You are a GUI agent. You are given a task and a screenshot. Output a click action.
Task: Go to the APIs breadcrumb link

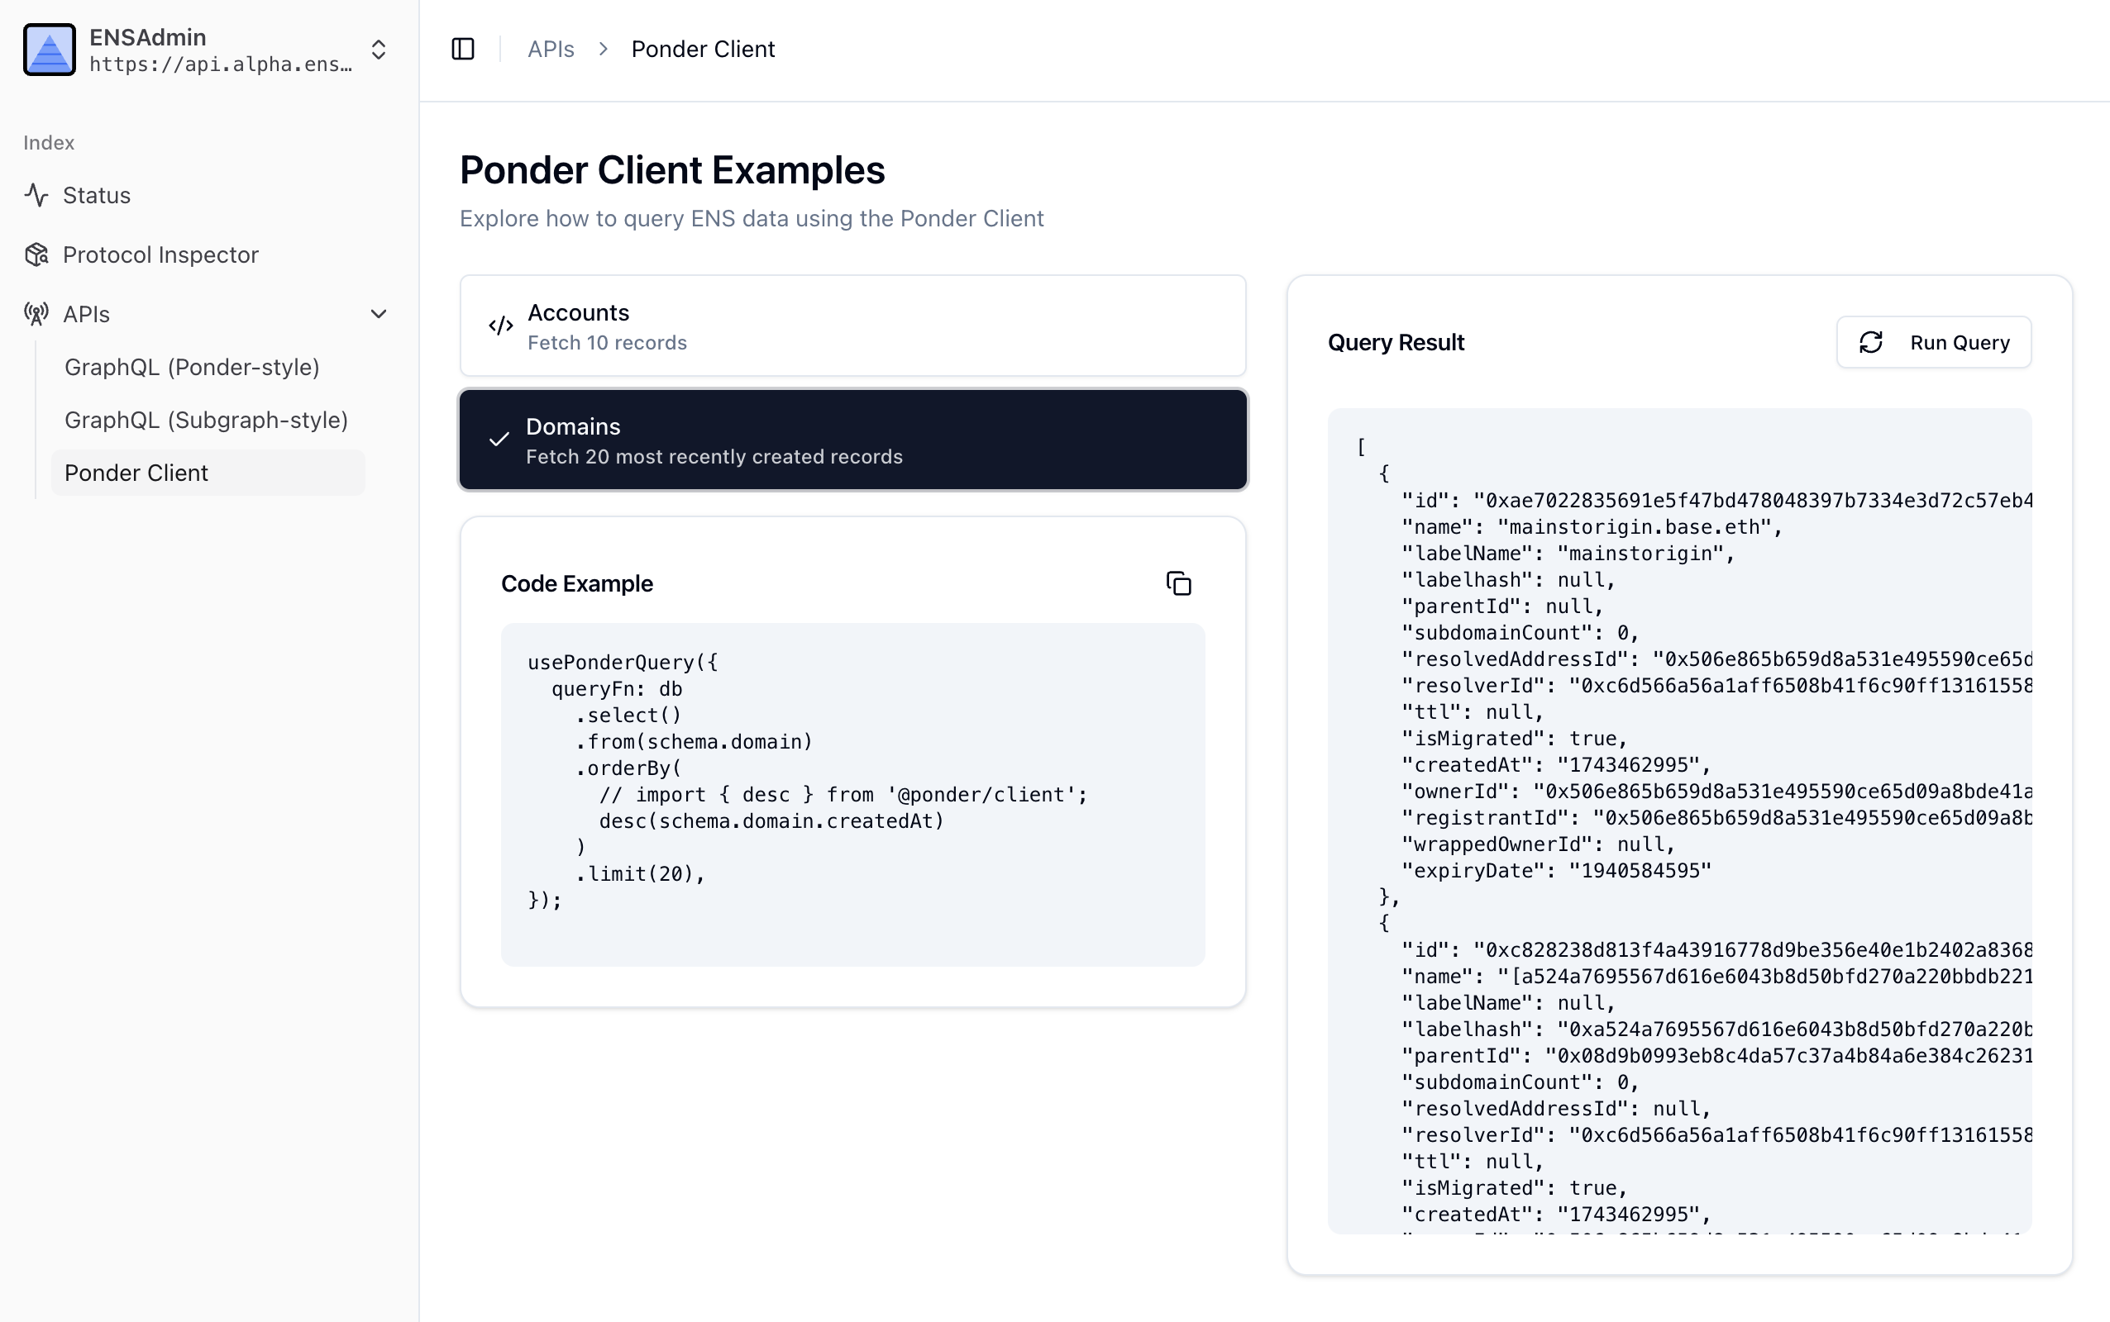(551, 49)
